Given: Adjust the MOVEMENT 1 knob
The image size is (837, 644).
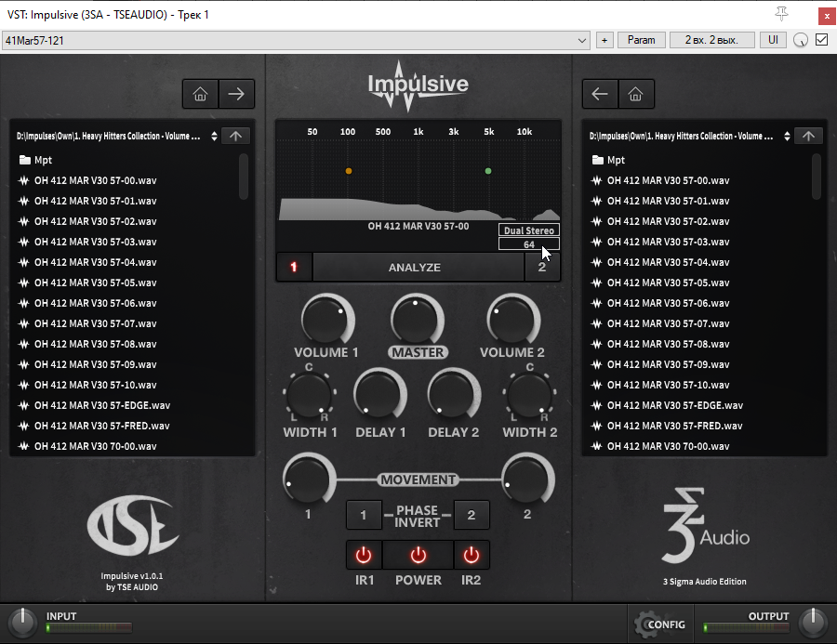Looking at the screenshot, I should coord(308,480).
